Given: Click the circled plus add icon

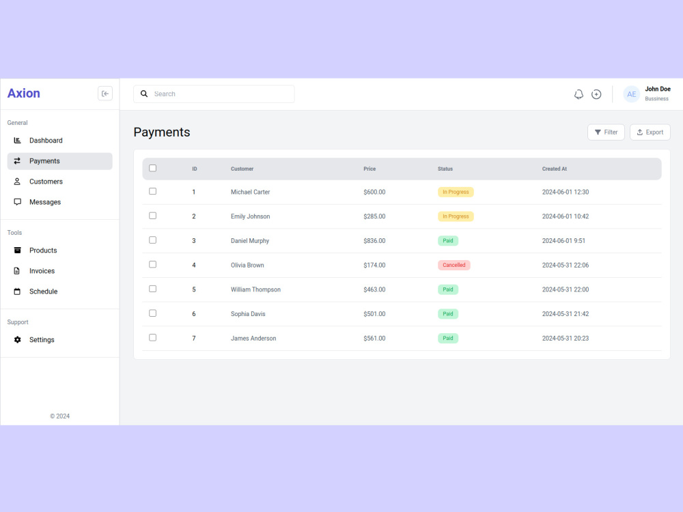Looking at the screenshot, I should click(x=596, y=94).
